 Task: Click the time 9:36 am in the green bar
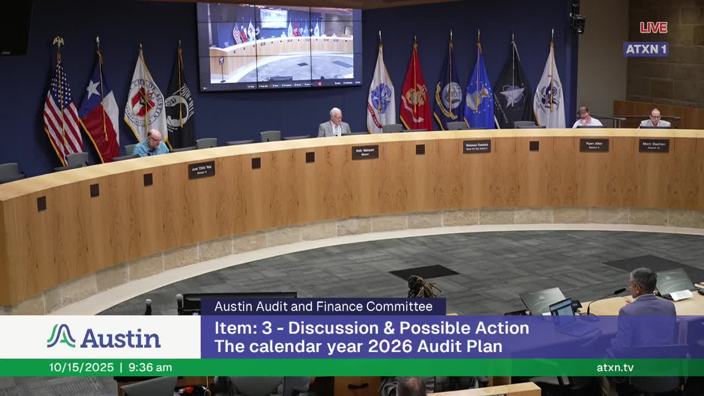[150, 367]
